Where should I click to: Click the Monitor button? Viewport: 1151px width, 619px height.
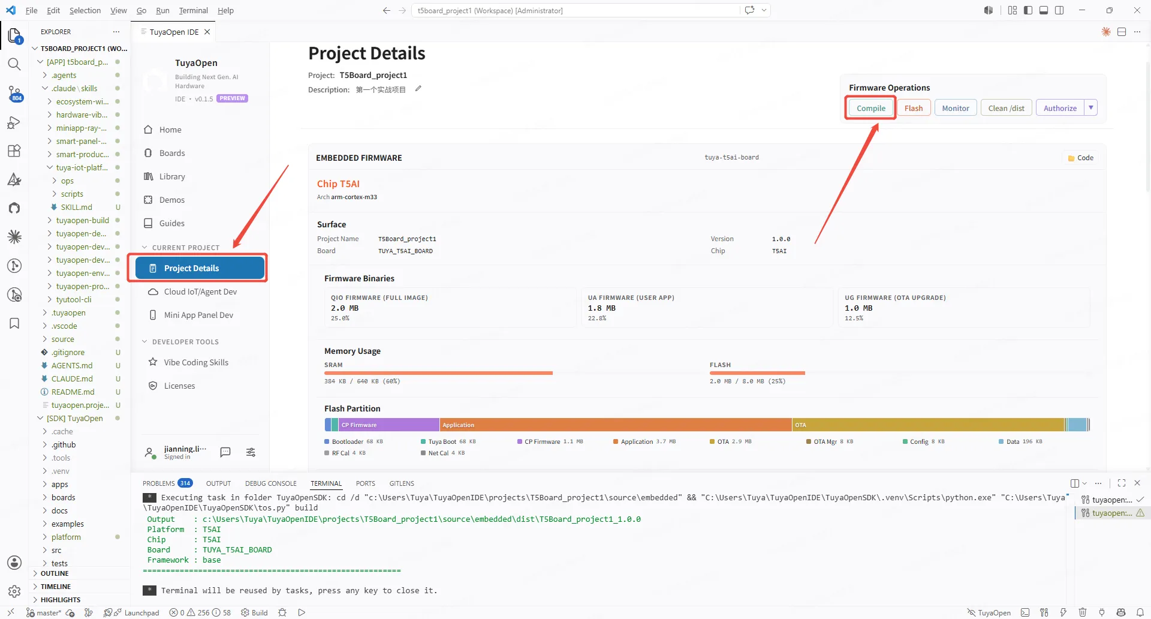(956, 108)
